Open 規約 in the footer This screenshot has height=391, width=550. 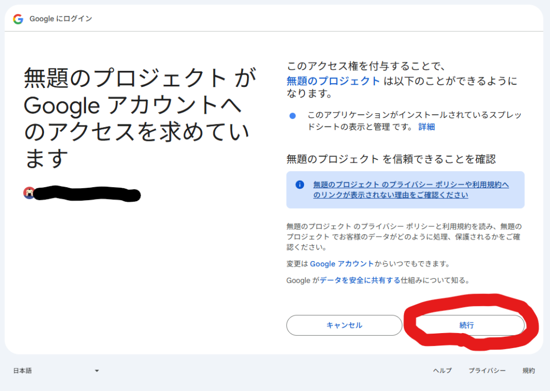tap(529, 371)
